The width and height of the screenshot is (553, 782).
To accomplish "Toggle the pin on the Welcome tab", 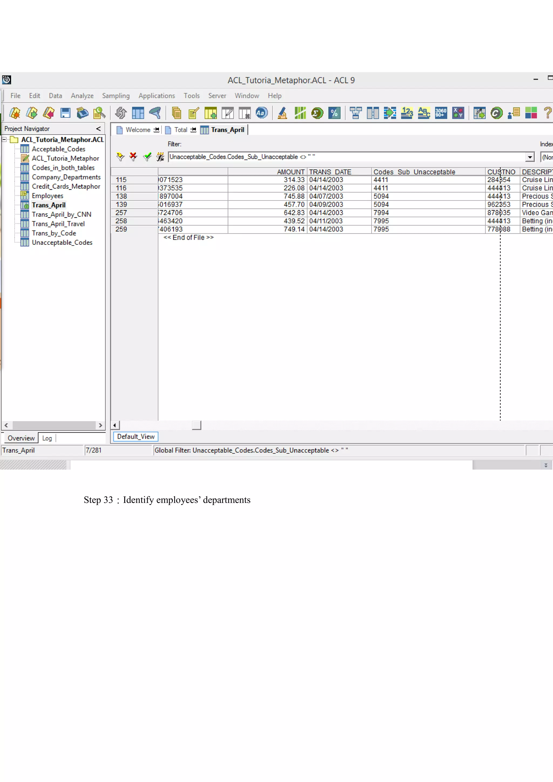I will 156,130.
